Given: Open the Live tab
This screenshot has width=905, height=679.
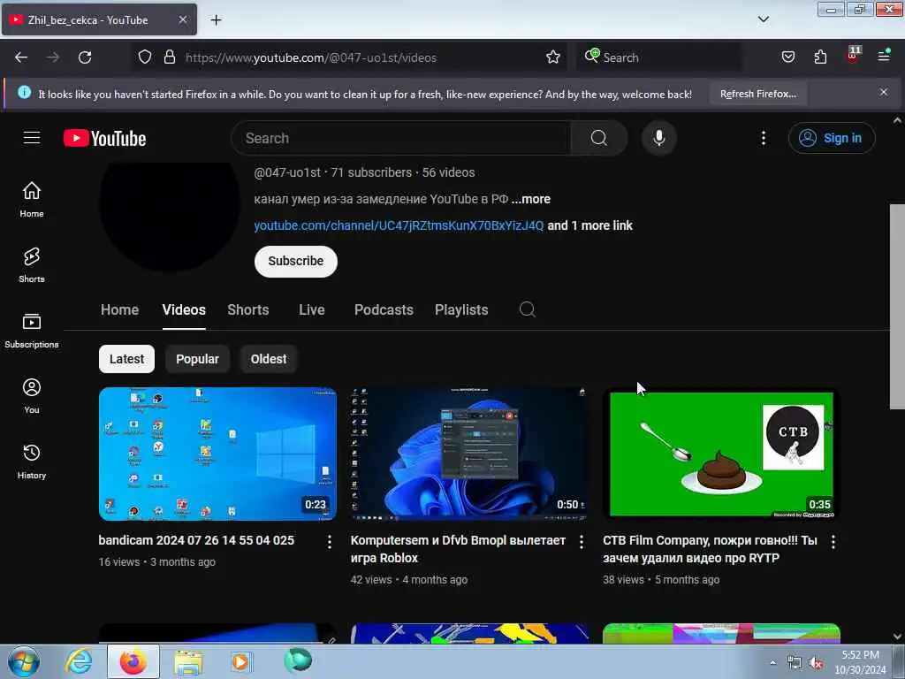Looking at the screenshot, I should click(x=312, y=310).
